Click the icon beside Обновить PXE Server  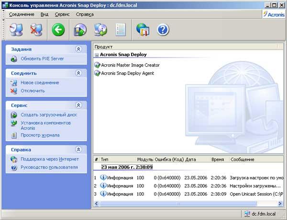point(14,59)
